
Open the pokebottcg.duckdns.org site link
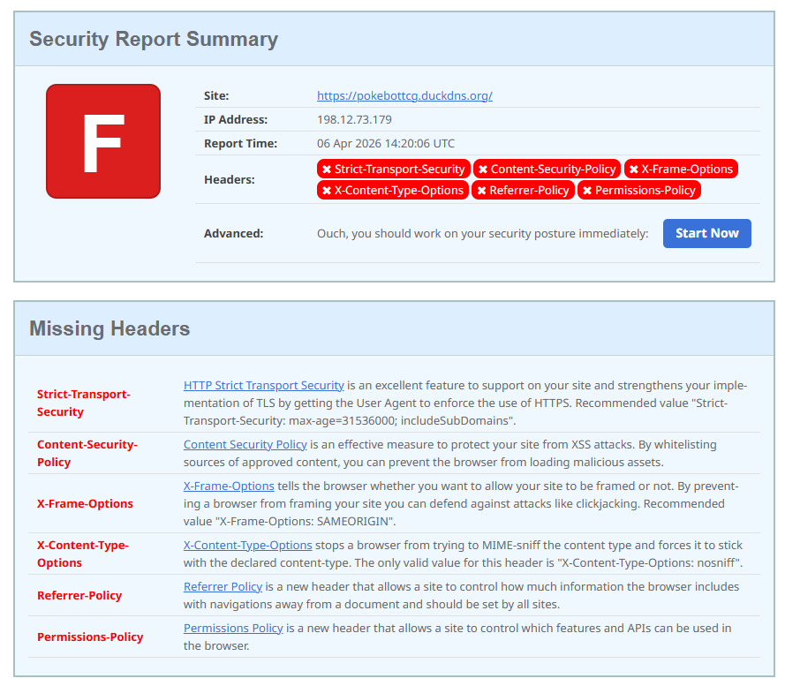click(x=404, y=95)
